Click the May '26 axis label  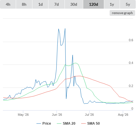(x=23, y=115)
